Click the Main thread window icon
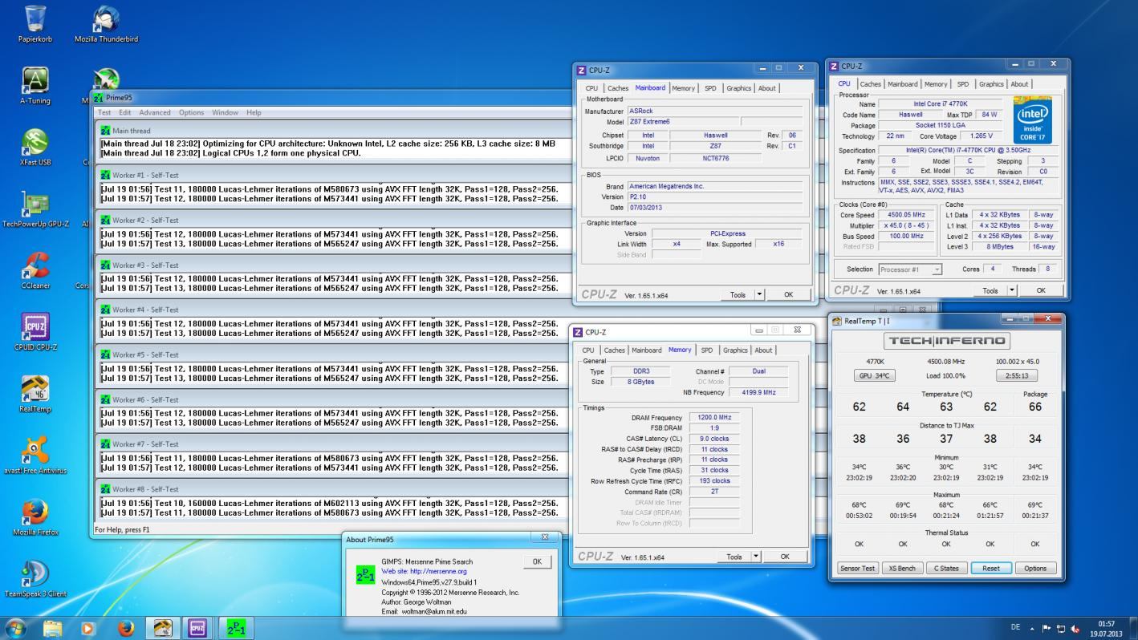Image resolution: width=1138 pixels, height=640 pixels. click(105, 130)
